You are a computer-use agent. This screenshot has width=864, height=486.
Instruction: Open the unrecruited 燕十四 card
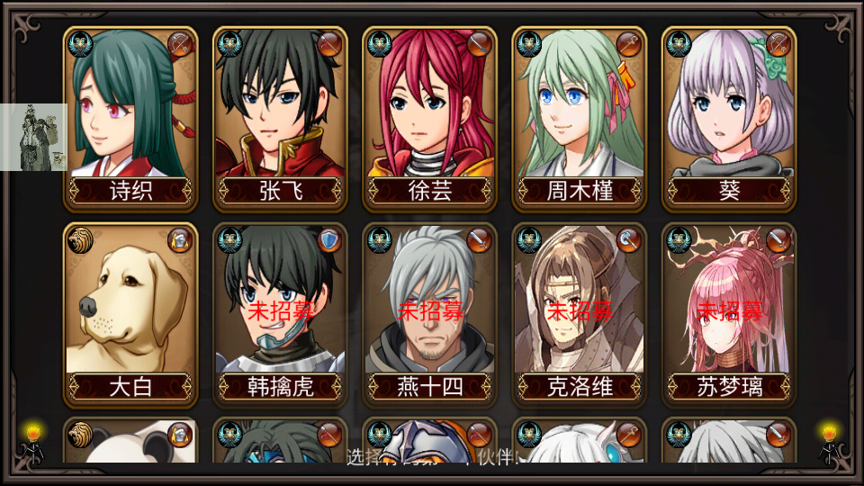click(x=430, y=315)
